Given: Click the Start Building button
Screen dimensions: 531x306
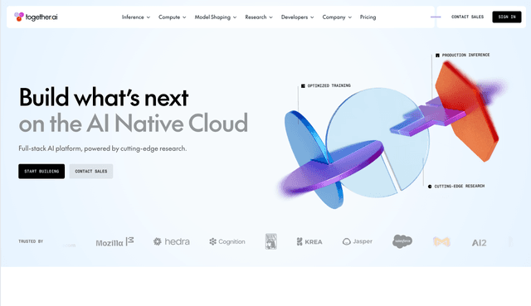Looking at the screenshot, I should [41, 172].
